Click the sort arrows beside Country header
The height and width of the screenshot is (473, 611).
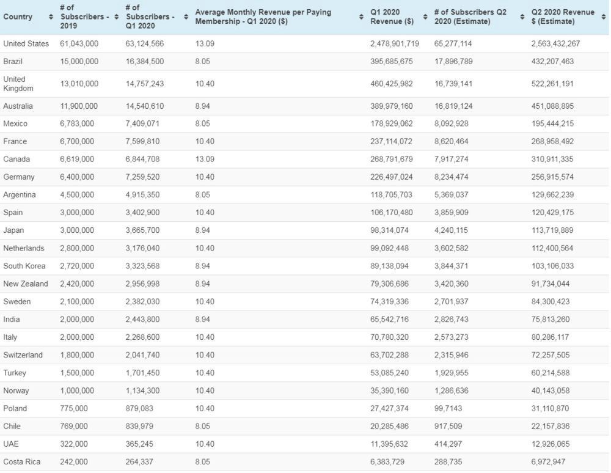coord(51,16)
